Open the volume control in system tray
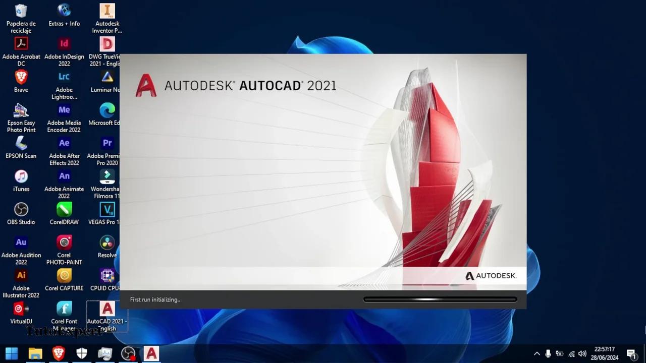646x363 pixels. pos(582,354)
